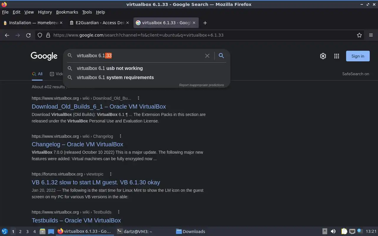Open a new browser tab
This screenshot has height=236, width=378.
(205, 23)
